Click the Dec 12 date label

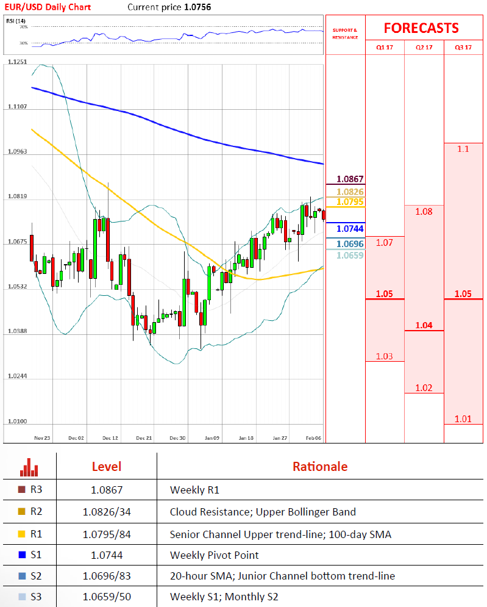[110, 438]
